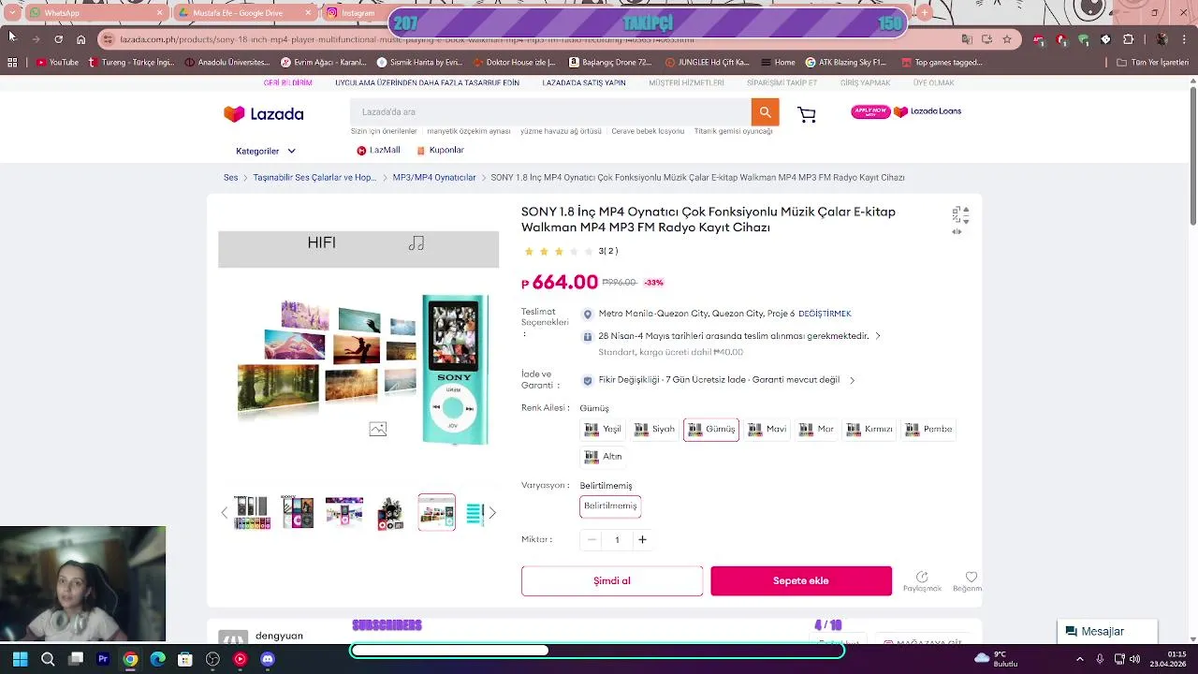1198x674 pixels.
Task: Reload the page with the refresh icon
Action: pos(58,39)
